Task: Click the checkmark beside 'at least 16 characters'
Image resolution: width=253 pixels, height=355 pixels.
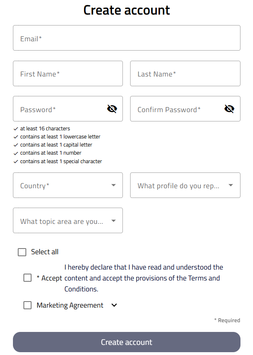Action: pos(16,128)
